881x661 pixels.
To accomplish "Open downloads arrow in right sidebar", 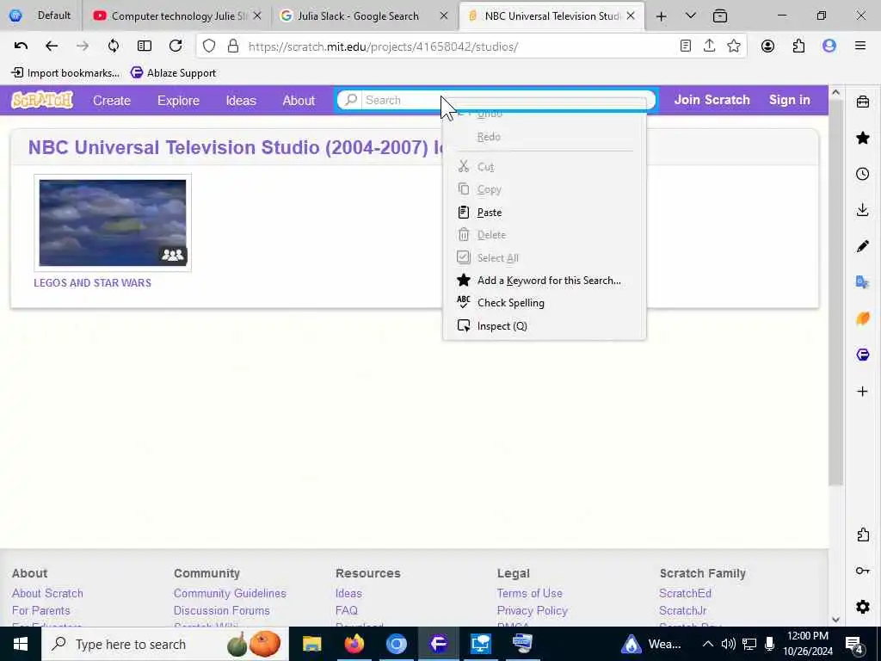I will 863,210.
